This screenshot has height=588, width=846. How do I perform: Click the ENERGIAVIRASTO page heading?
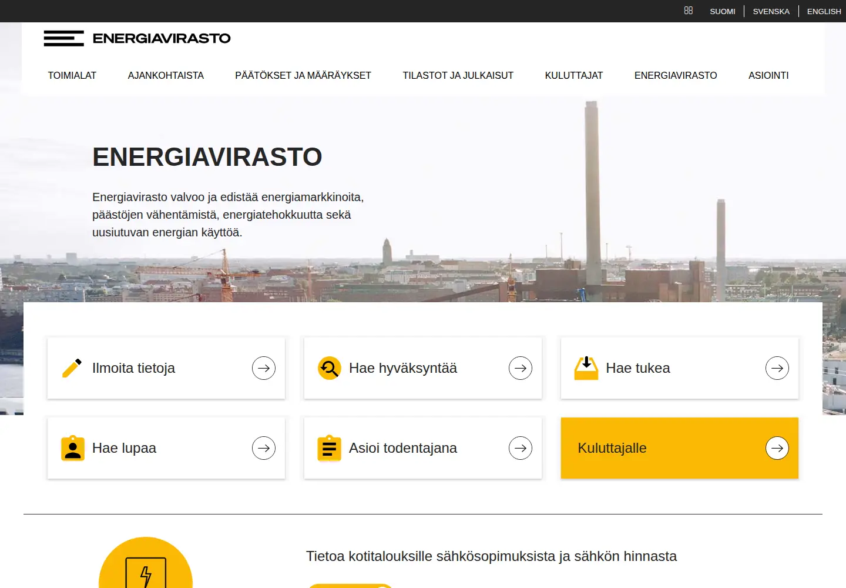click(207, 157)
